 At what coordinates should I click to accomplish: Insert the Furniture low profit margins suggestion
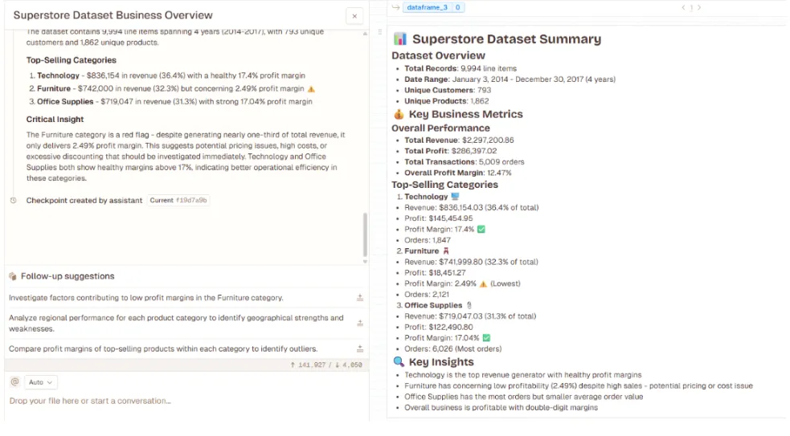pyautogui.click(x=360, y=298)
